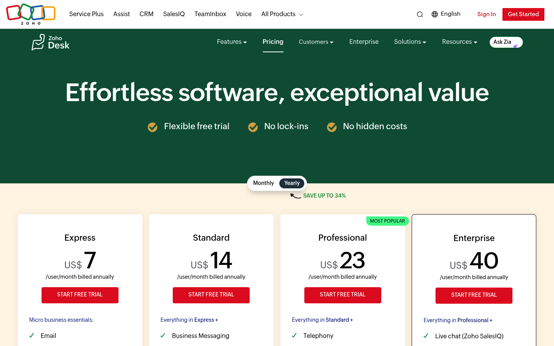Expand the Customers dropdown menu

tap(316, 42)
